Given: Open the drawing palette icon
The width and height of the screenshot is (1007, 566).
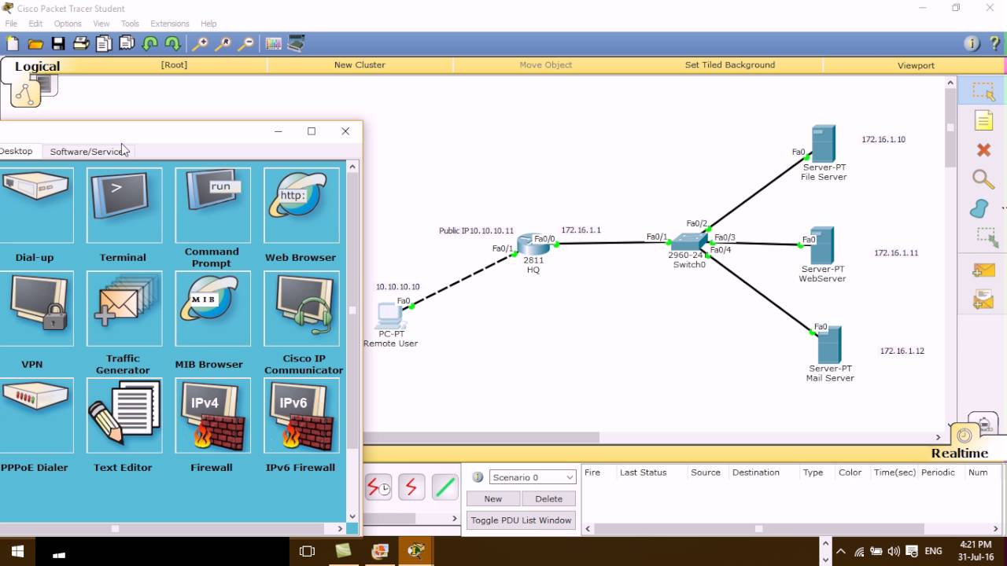Looking at the screenshot, I should point(274,43).
